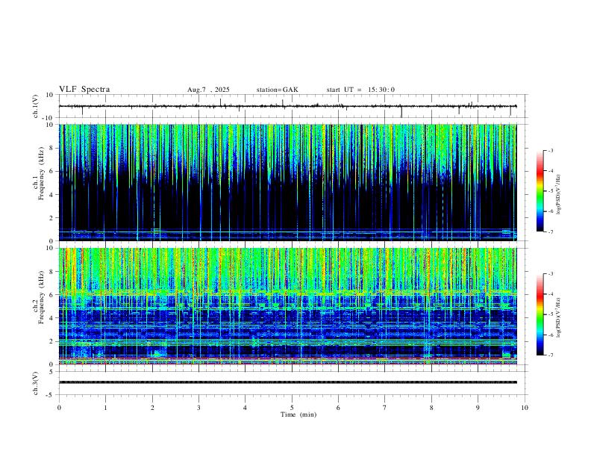Click the ch.1 "Frequency (kHz)" axis label
Viewport: 591px width, 457px height.
[41, 173]
